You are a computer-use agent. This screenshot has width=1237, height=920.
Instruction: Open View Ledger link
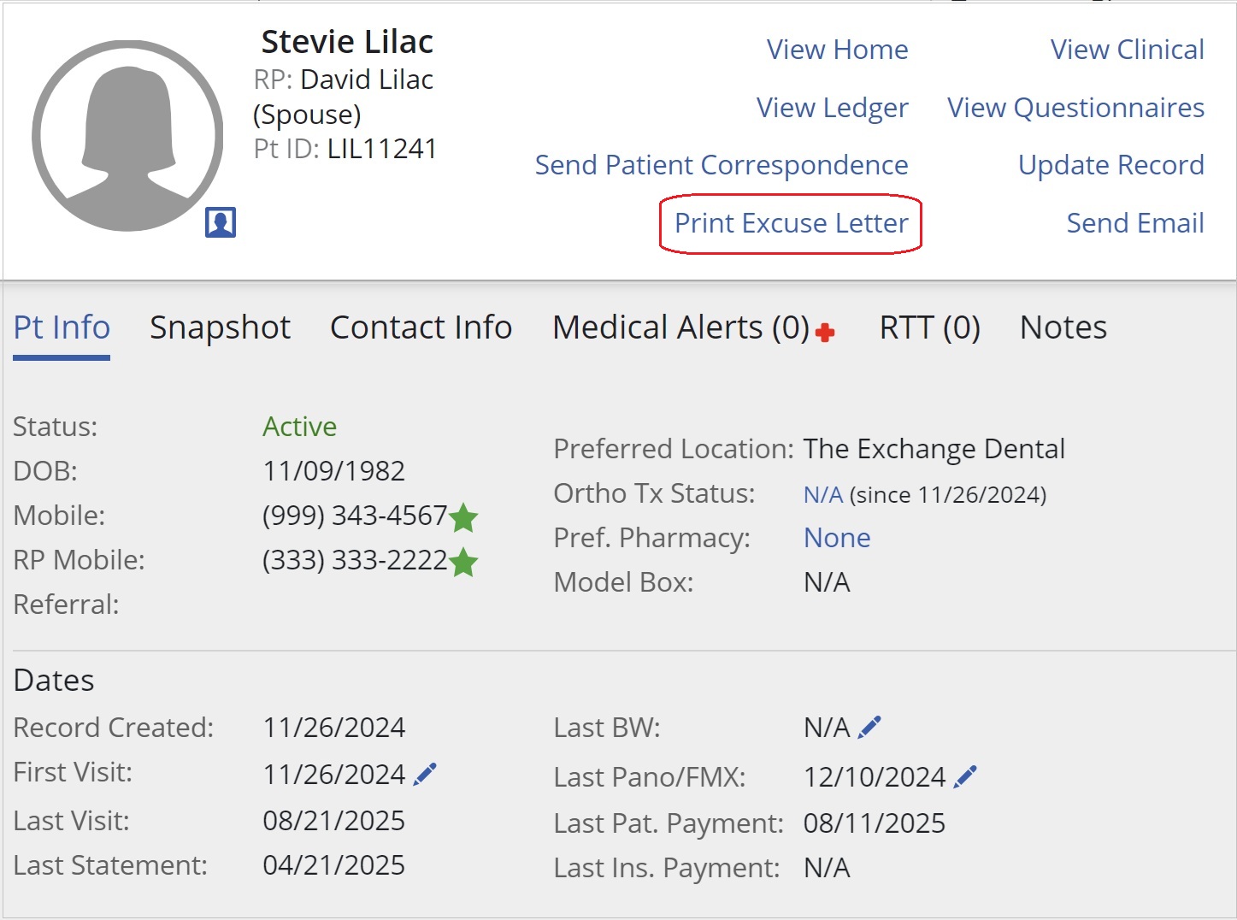pos(832,108)
